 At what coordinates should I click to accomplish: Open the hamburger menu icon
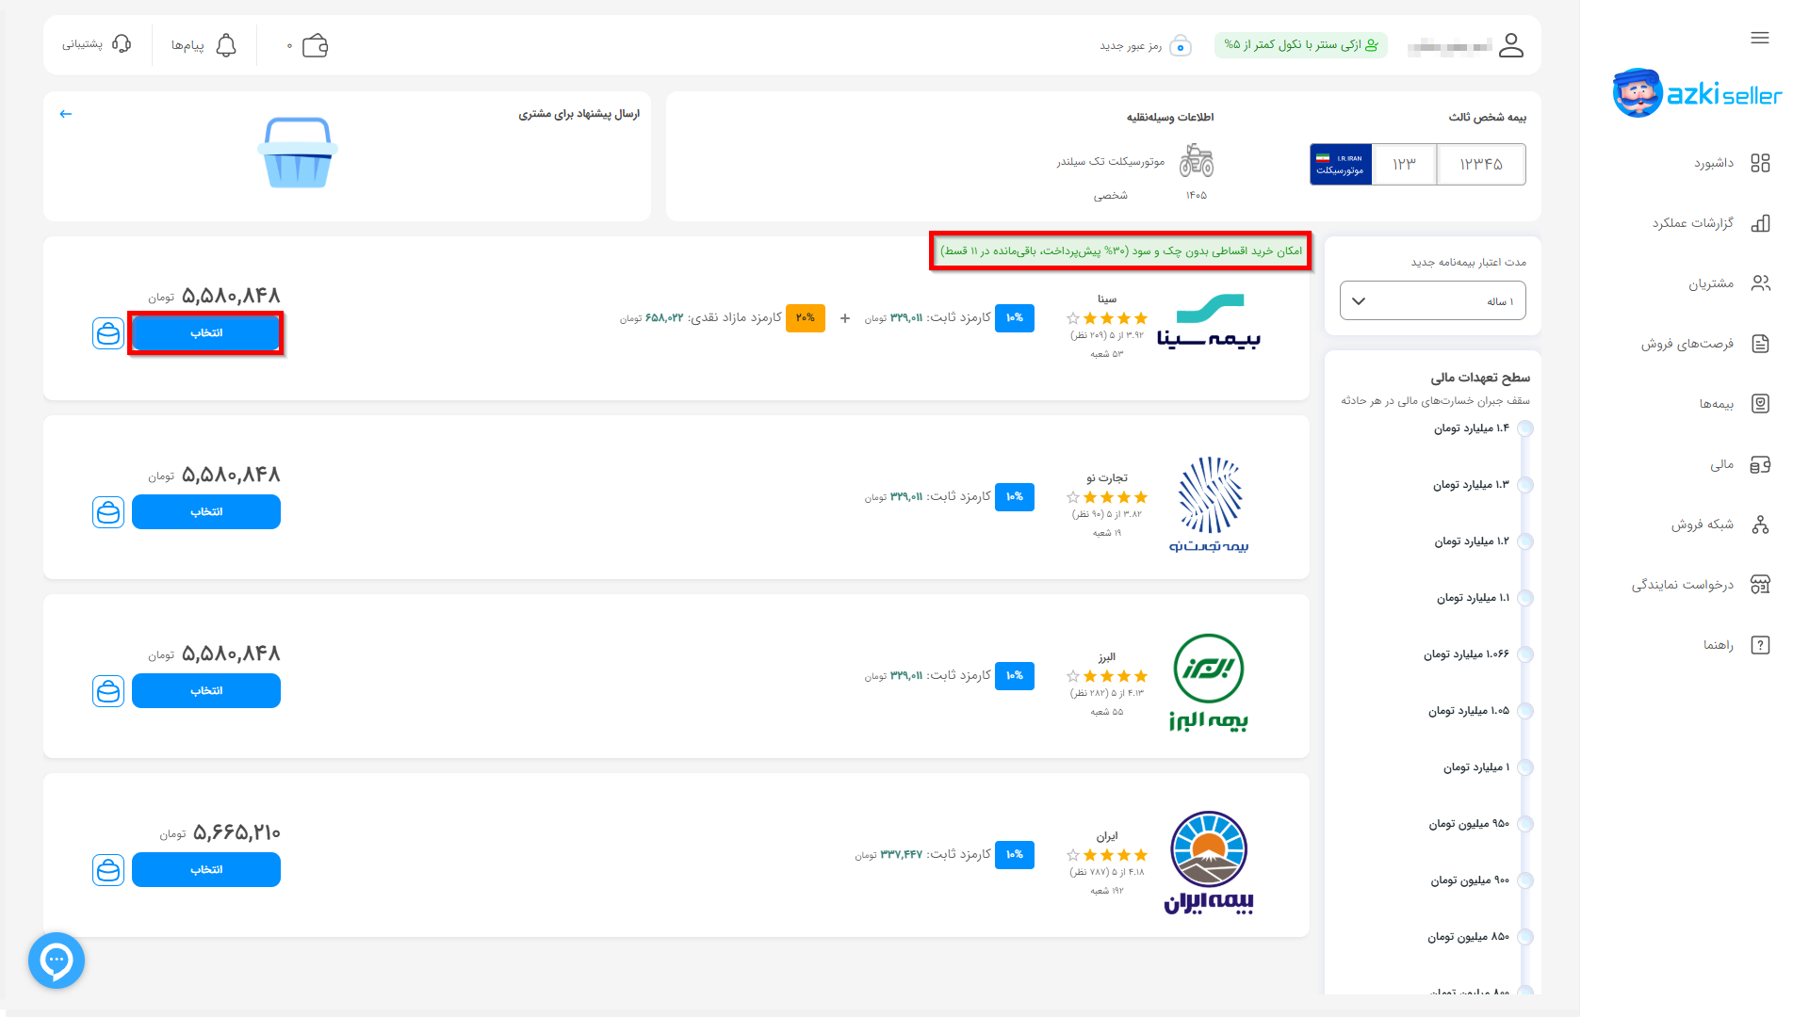[x=1759, y=38]
